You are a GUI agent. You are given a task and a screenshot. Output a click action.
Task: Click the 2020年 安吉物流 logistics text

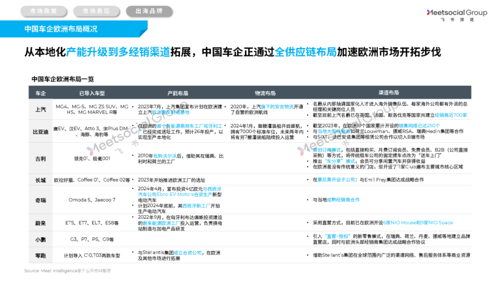click(x=267, y=110)
